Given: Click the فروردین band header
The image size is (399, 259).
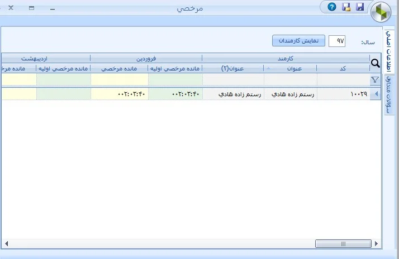Looking at the screenshot, I should pyautogui.click(x=146, y=58).
